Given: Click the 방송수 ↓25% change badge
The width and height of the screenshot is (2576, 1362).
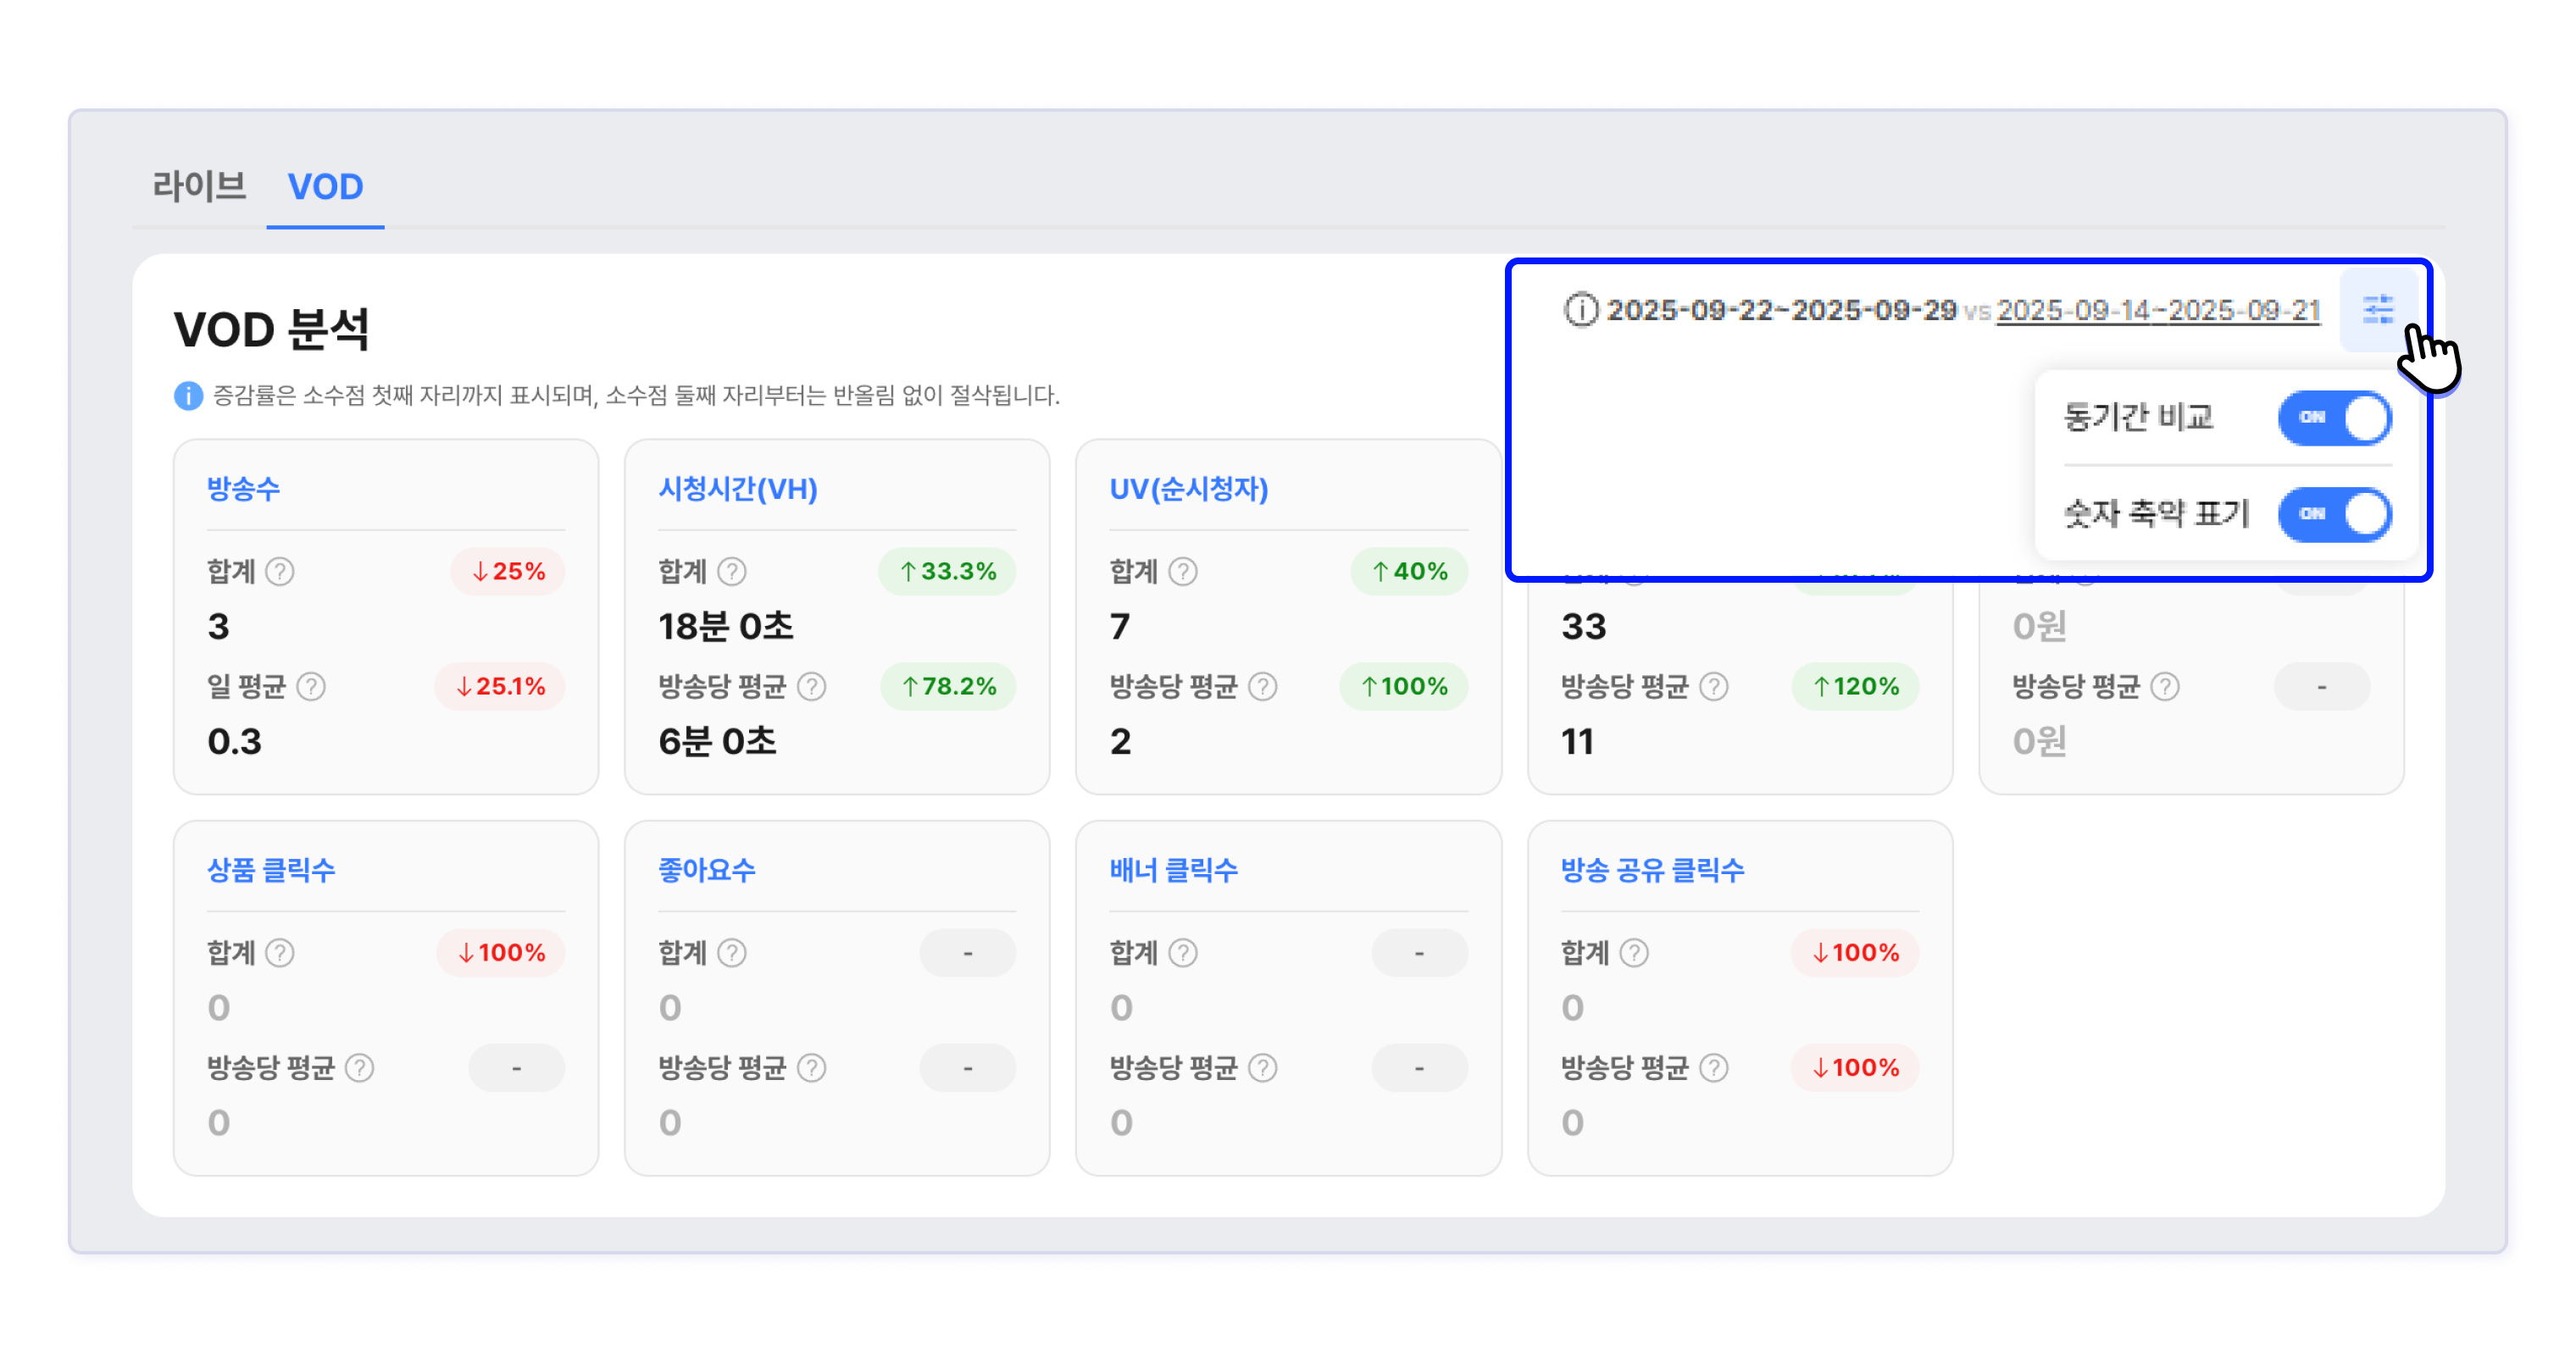Looking at the screenshot, I should (x=508, y=572).
